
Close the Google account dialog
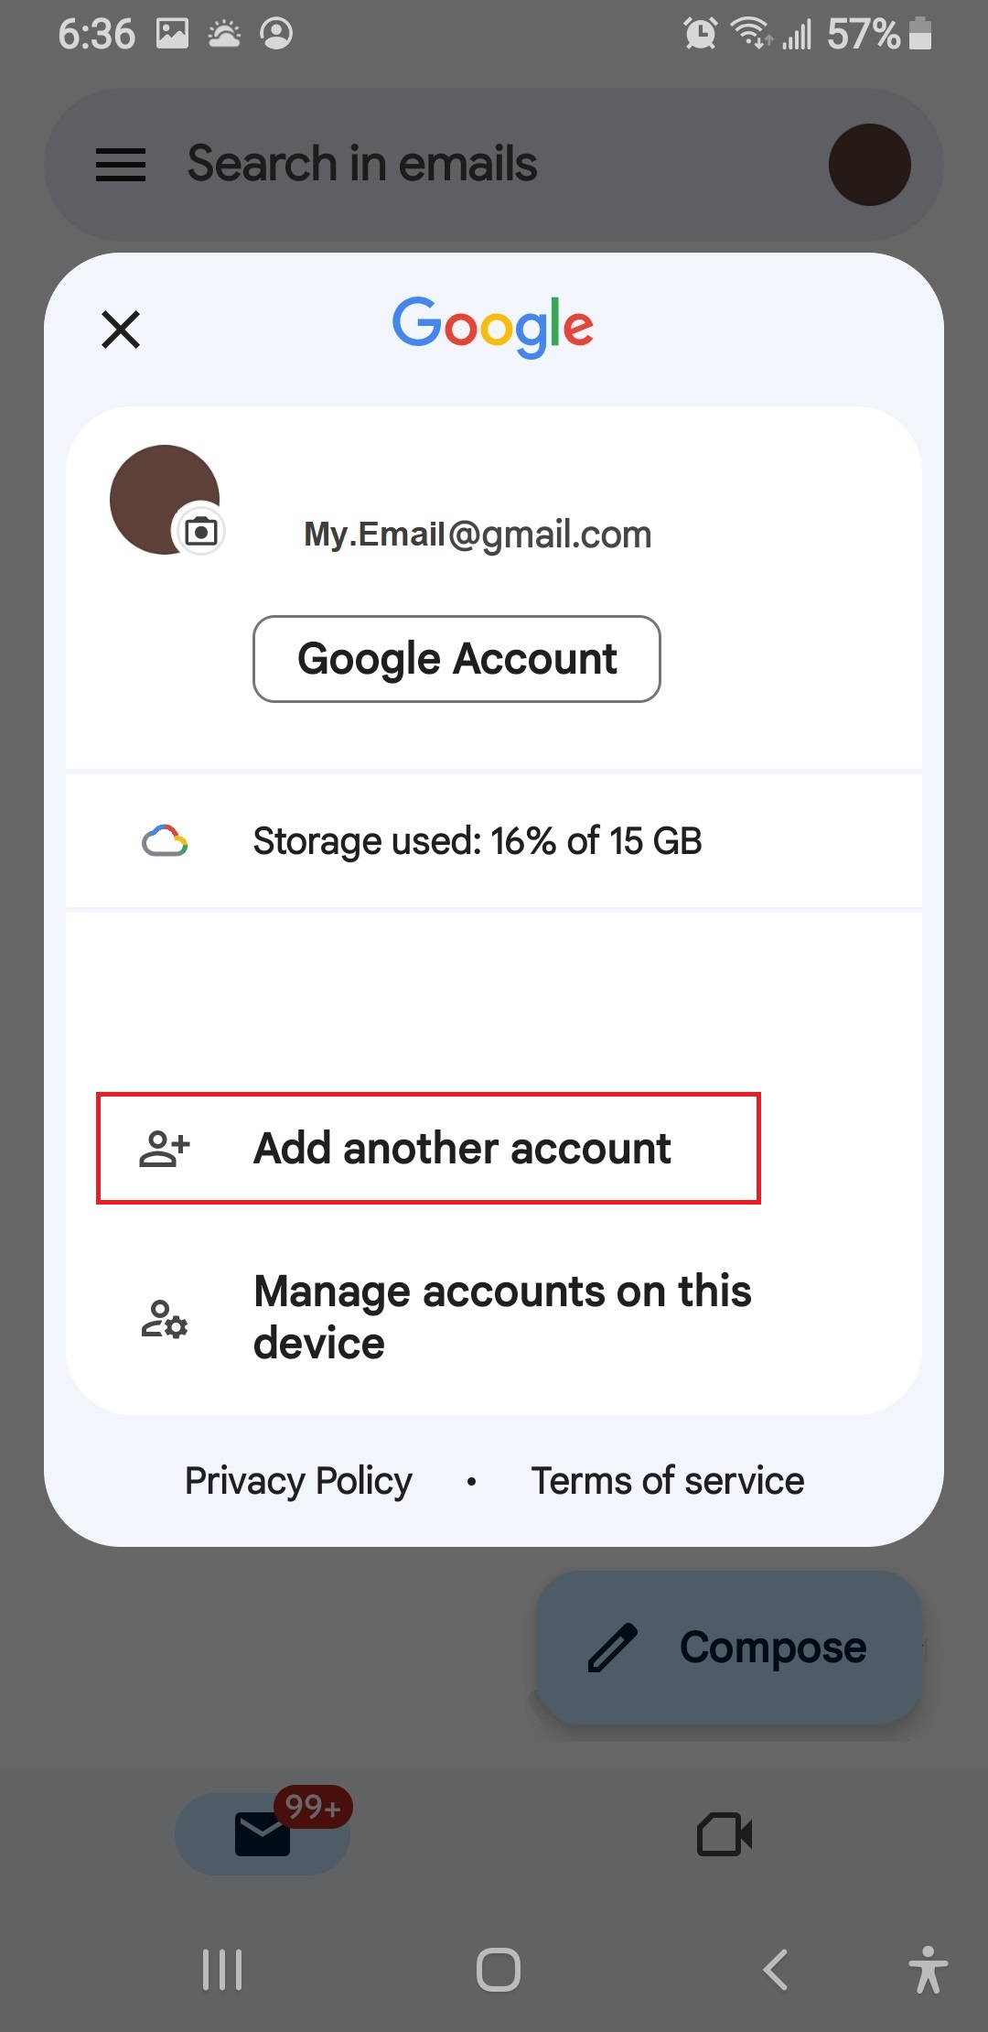pyautogui.click(x=121, y=330)
